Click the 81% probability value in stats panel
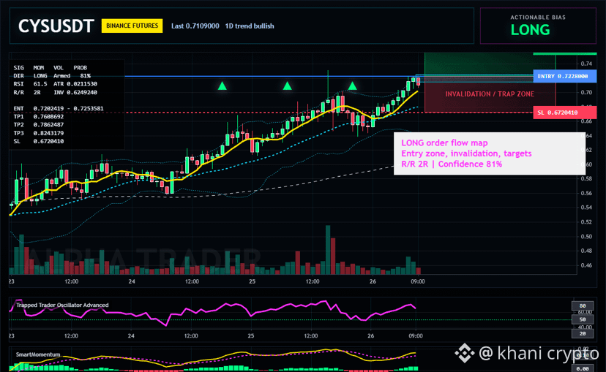The width and height of the screenshot is (606, 372). pos(86,75)
